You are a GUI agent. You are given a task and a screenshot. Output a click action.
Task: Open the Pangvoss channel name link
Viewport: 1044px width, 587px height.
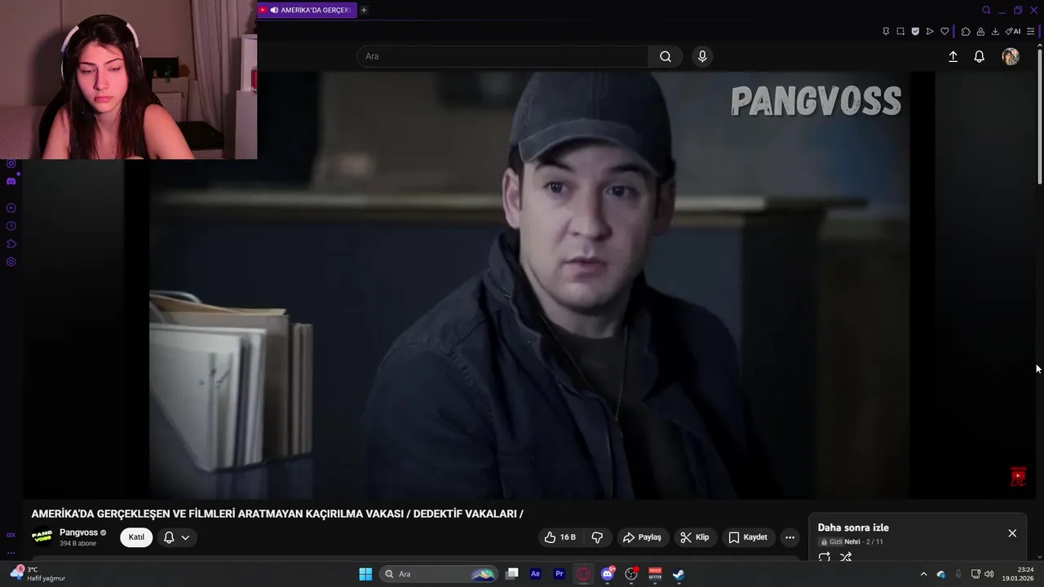tap(78, 532)
